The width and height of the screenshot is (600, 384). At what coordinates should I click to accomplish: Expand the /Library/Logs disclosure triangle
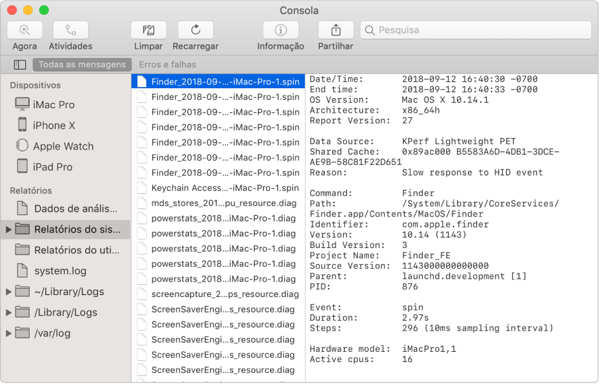(x=8, y=312)
